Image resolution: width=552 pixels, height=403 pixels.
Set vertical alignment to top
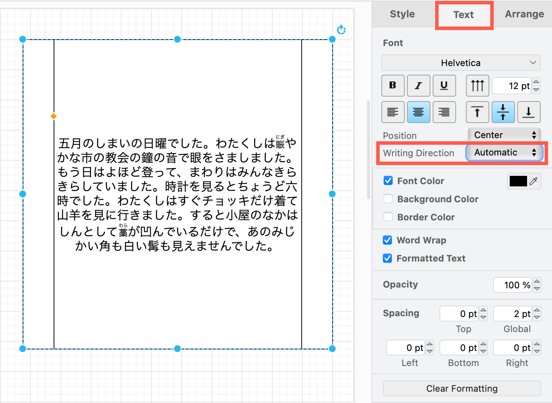click(477, 112)
